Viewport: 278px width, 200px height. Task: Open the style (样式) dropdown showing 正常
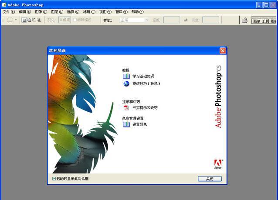point(134,20)
